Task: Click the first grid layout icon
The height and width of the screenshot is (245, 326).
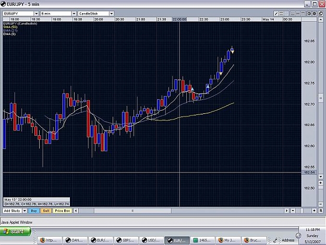Action: (293, 14)
